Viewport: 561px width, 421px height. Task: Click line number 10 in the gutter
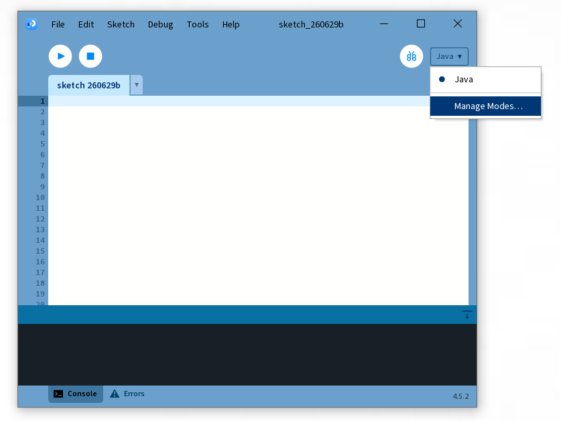click(x=40, y=197)
